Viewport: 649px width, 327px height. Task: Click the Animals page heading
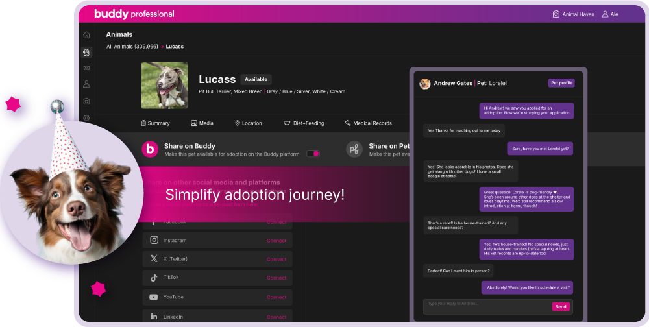tap(119, 35)
